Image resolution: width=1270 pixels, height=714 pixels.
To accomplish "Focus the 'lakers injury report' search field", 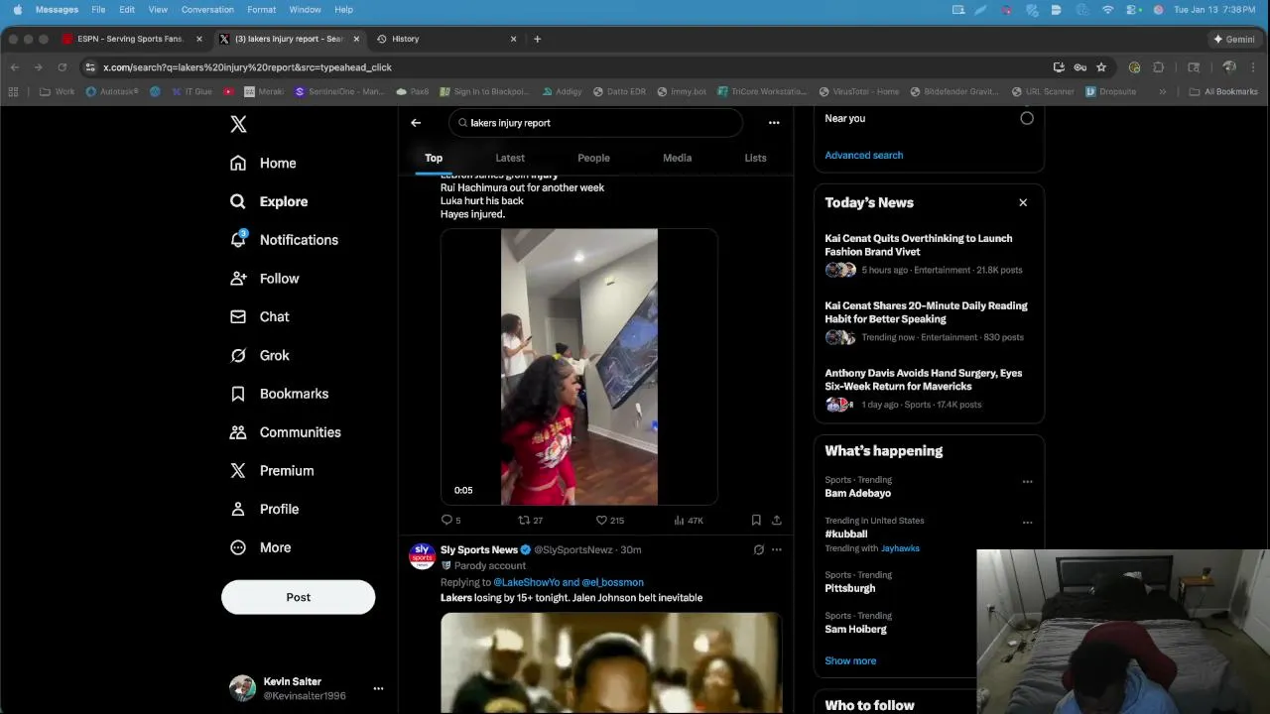I will 595,123.
